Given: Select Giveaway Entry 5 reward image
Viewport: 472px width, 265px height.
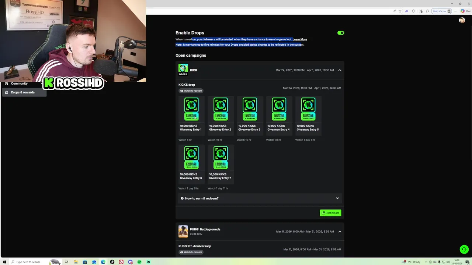Looking at the screenshot, I should click(308, 109).
